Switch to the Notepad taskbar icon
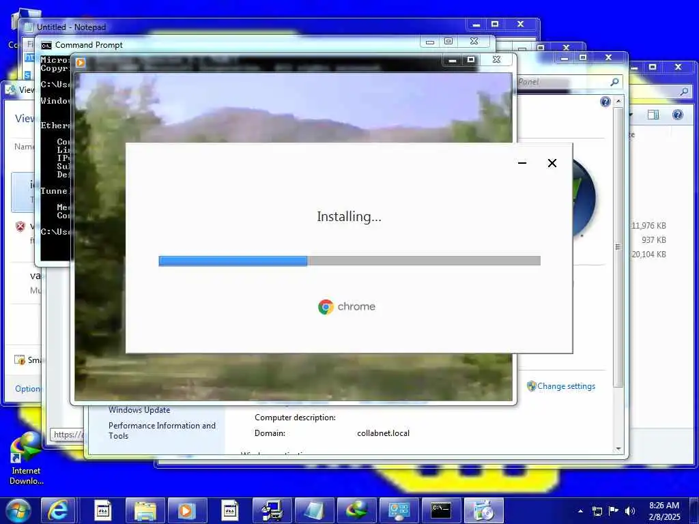 click(314, 510)
